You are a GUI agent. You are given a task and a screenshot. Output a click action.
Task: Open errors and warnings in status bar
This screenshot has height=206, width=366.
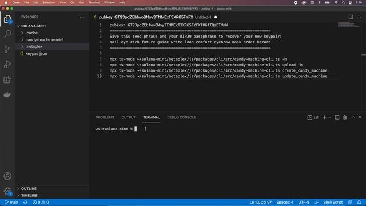(41, 202)
